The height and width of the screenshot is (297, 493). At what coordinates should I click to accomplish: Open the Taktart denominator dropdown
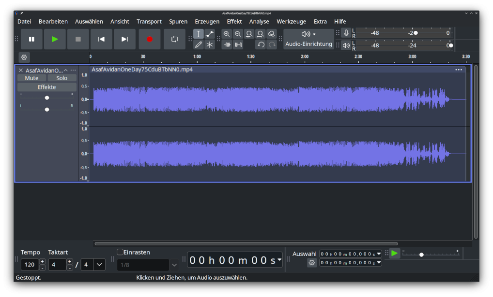click(x=99, y=265)
